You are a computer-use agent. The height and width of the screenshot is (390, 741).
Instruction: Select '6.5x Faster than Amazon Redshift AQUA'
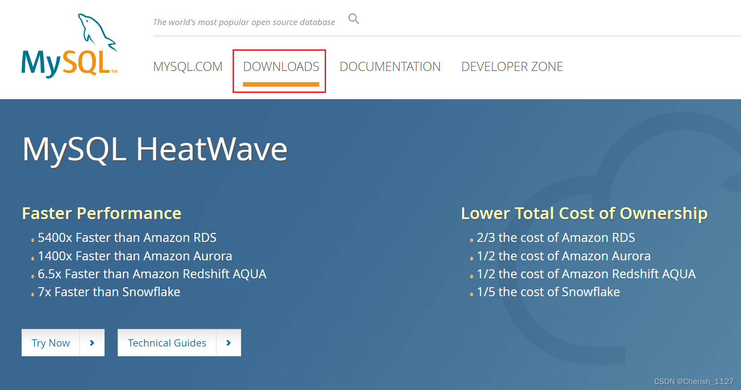tap(152, 274)
